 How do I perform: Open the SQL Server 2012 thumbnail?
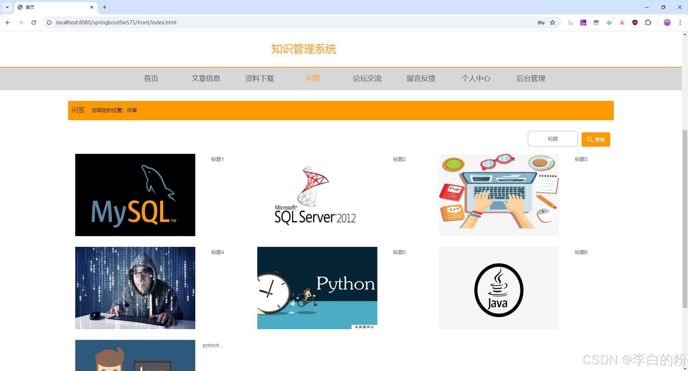pos(317,195)
